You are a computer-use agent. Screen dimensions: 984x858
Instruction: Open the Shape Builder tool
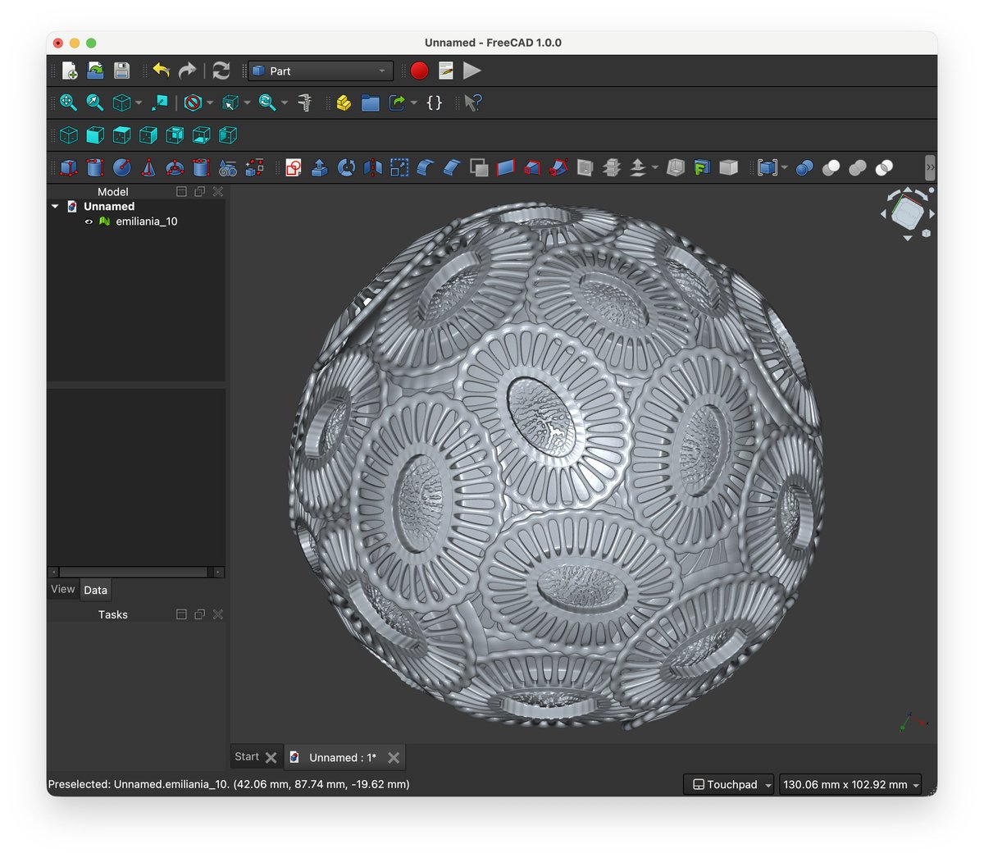point(254,167)
